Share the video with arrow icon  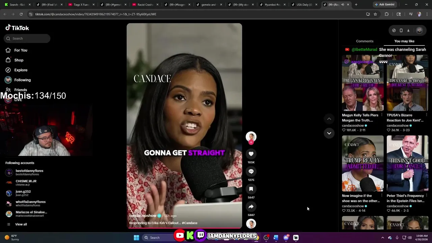pyautogui.click(x=251, y=207)
